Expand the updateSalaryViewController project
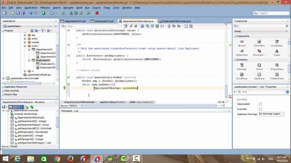This screenshot has width=291, height=163. (4, 78)
